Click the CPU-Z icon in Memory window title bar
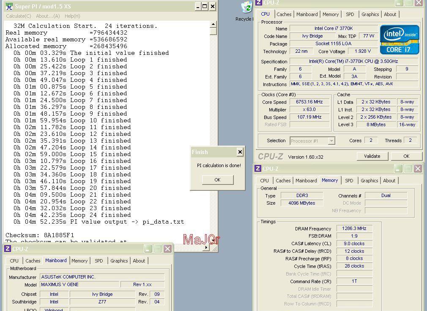The image size is (427, 311). (257, 168)
